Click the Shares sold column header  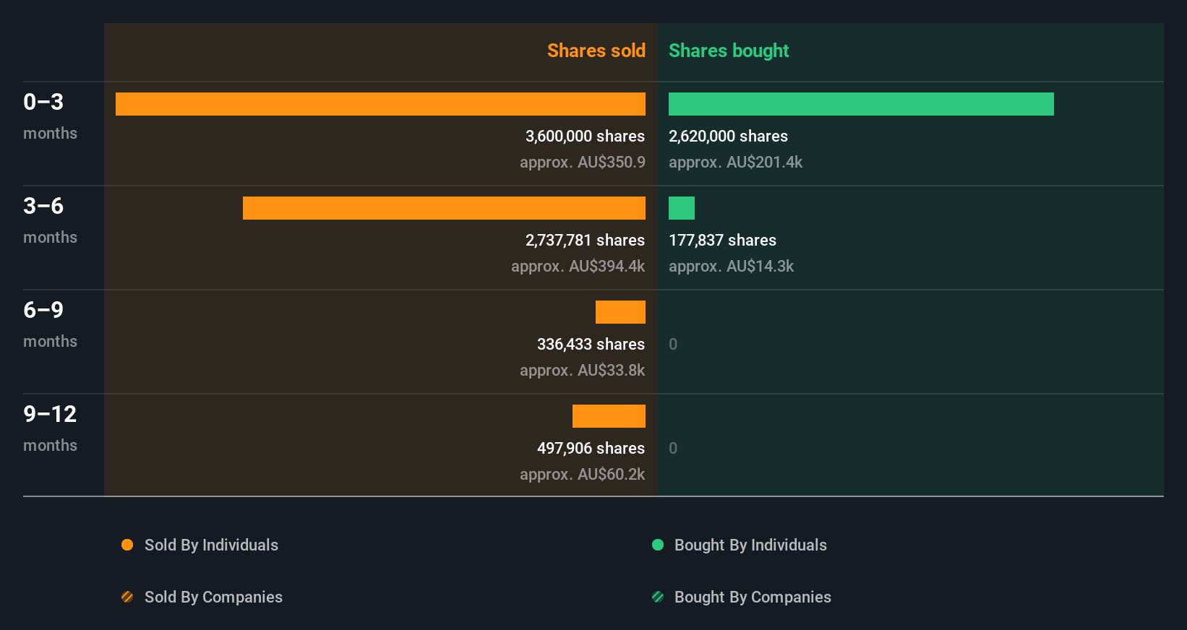click(x=596, y=51)
